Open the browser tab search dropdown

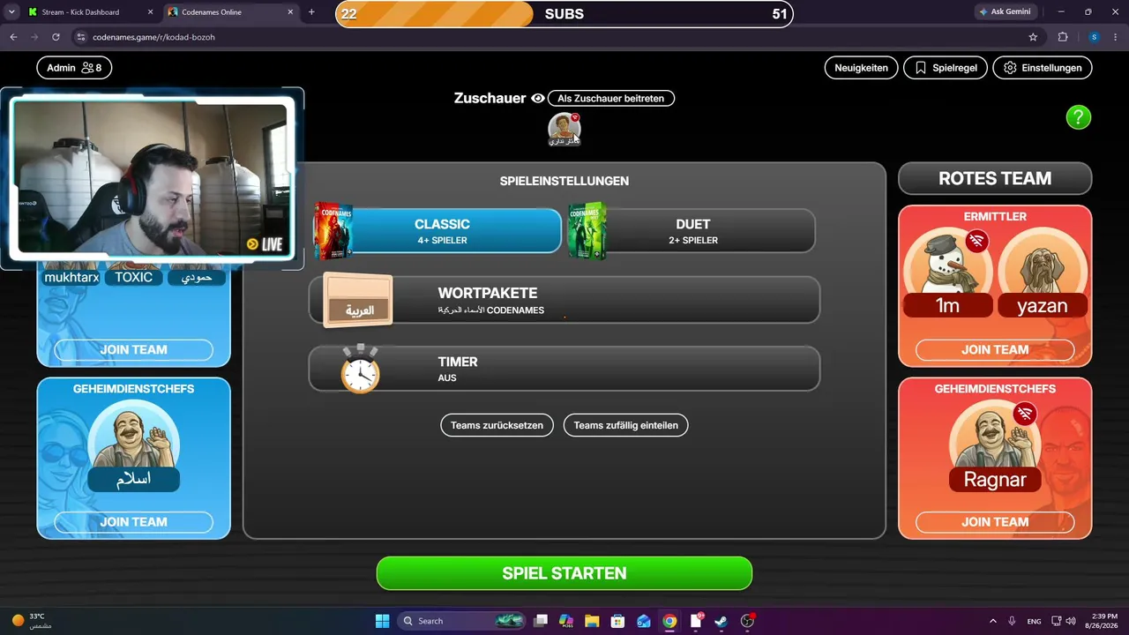point(11,12)
